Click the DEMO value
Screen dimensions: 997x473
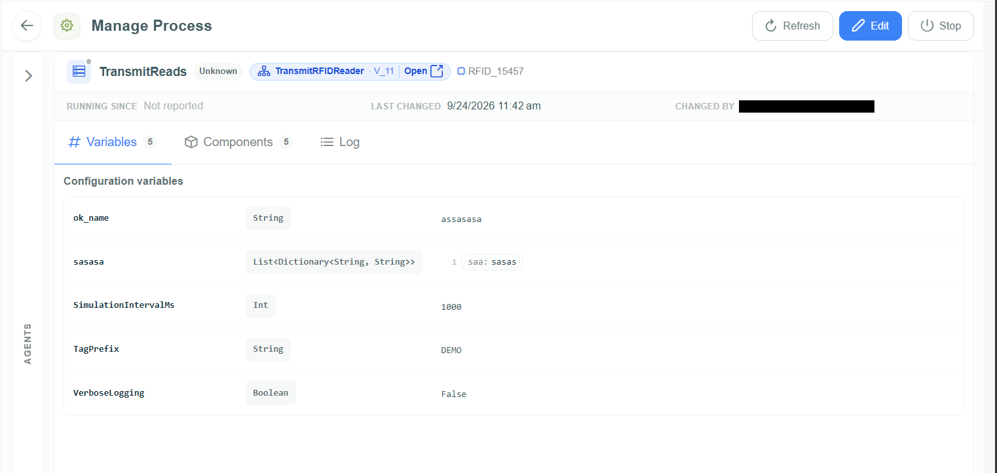coord(451,350)
